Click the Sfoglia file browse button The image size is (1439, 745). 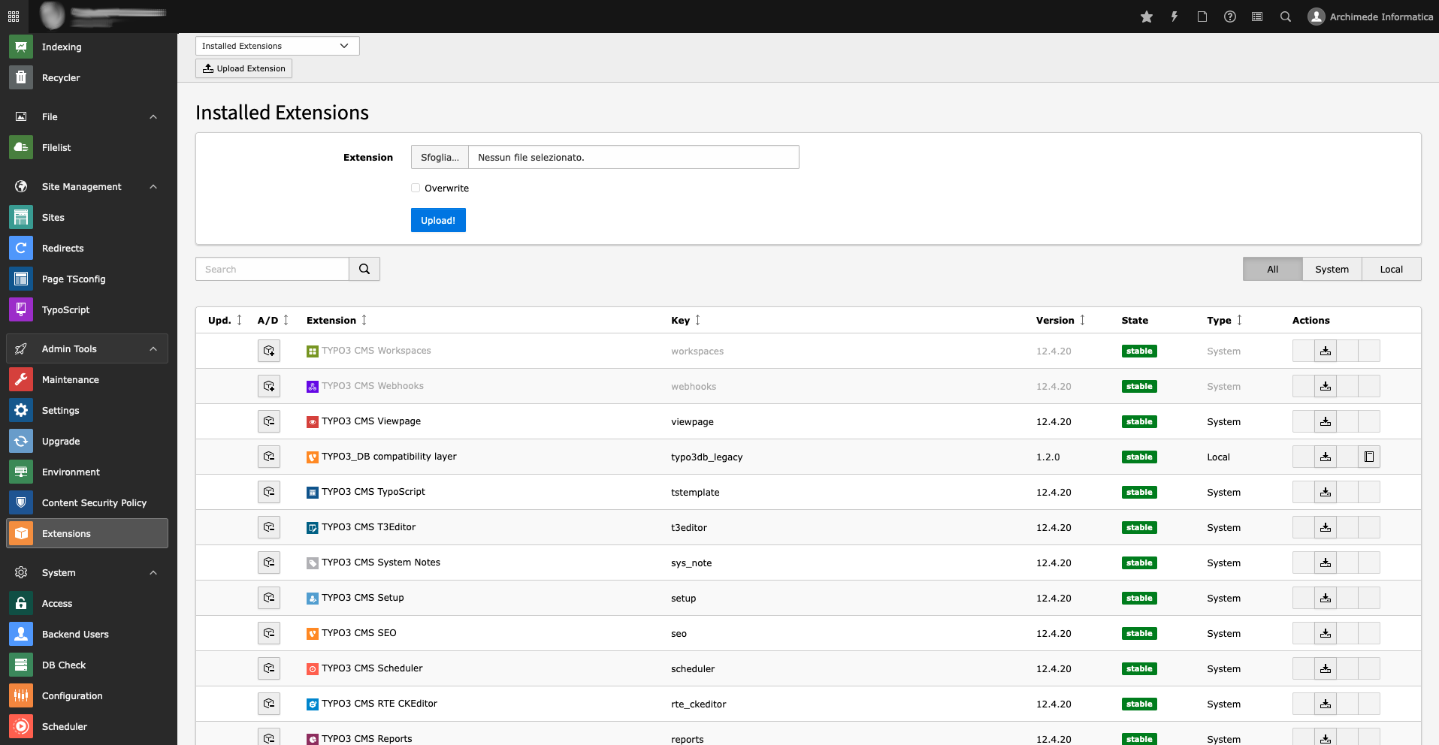point(440,157)
